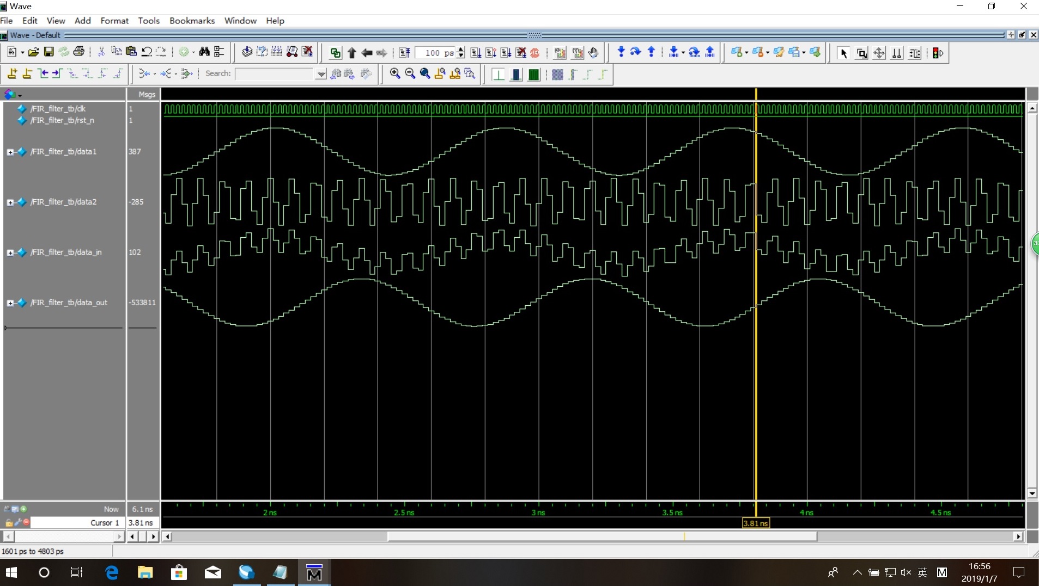1039x586 pixels.
Task: Expand the data1 signal bus
Action: click(10, 152)
